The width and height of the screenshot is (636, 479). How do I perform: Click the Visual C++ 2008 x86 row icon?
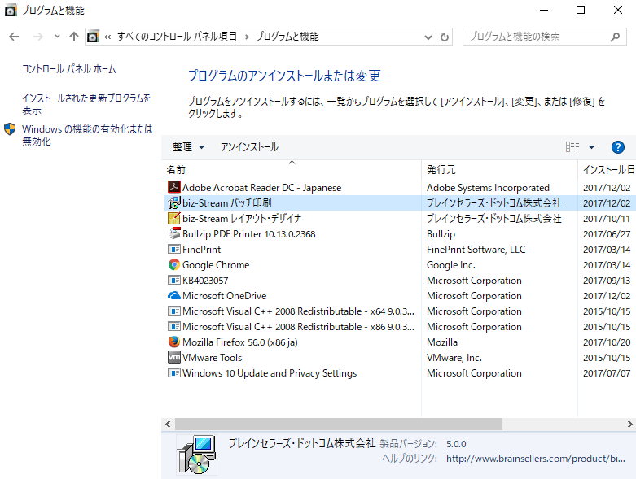174,326
